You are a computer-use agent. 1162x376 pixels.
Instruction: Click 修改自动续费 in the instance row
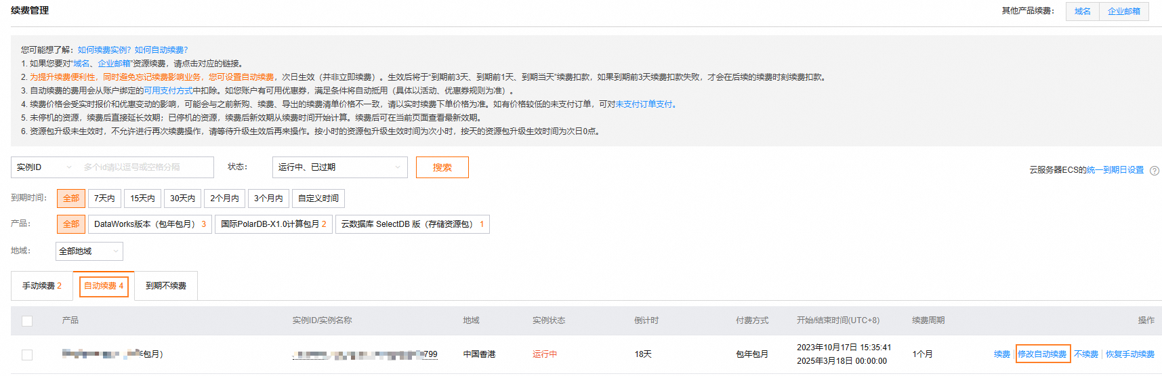(1043, 354)
